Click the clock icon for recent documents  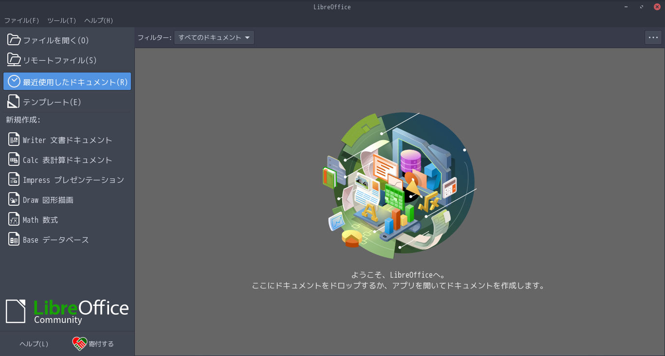point(14,81)
